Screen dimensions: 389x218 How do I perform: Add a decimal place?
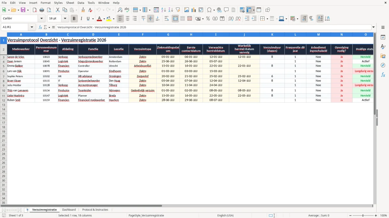[231, 19]
